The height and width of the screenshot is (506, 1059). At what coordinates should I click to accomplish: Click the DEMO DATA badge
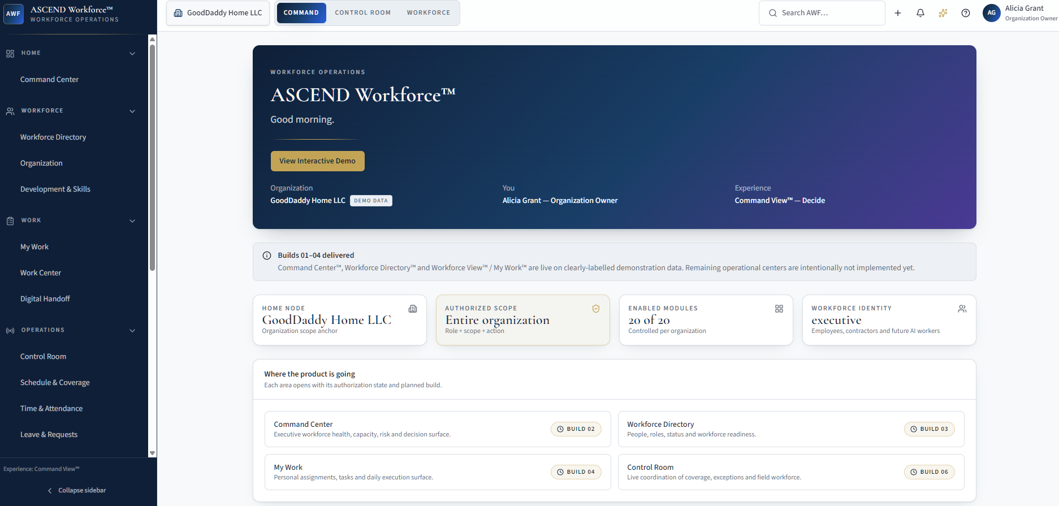point(371,201)
